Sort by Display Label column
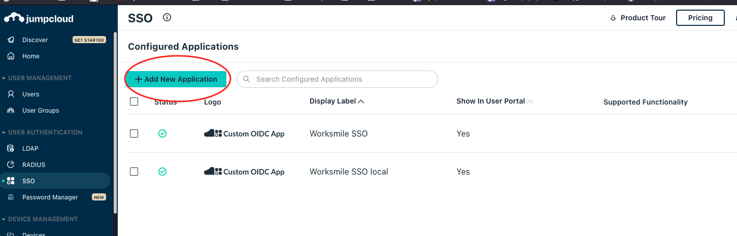 pyautogui.click(x=337, y=101)
